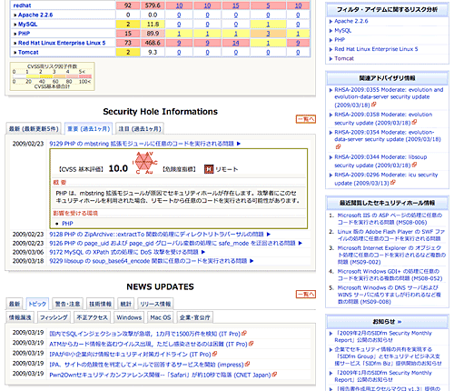The height and width of the screenshot is (391, 454).
Task: Expand the PHP row in the table
Action: tap(22, 34)
